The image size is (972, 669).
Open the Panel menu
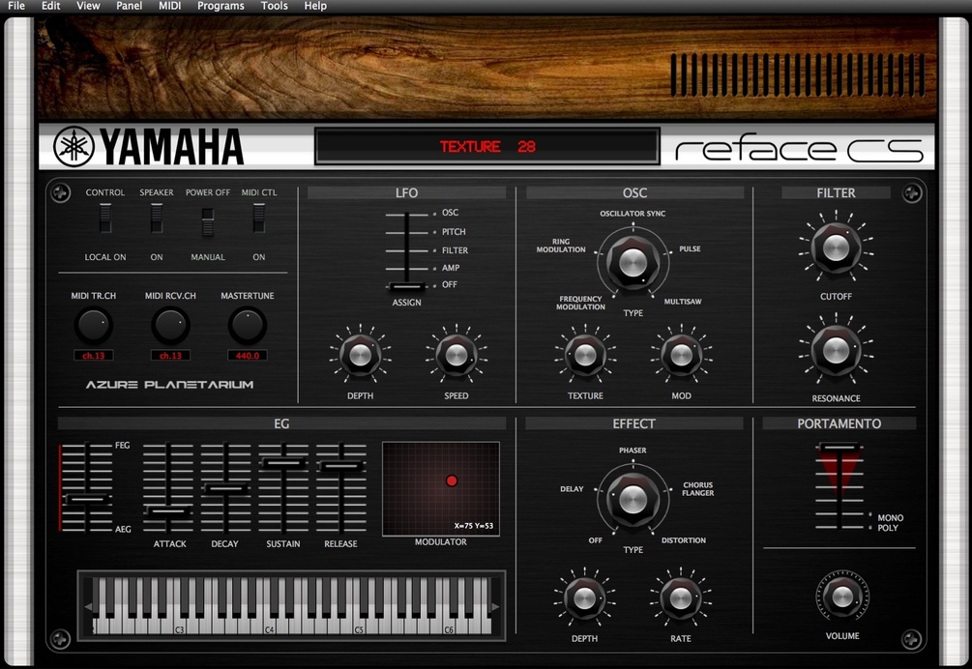(129, 6)
